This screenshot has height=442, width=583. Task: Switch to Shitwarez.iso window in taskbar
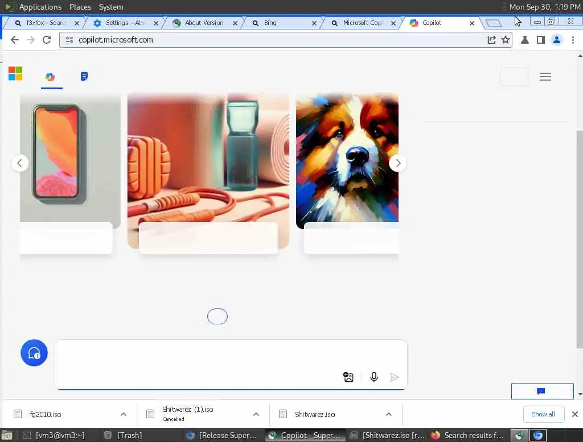387,435
